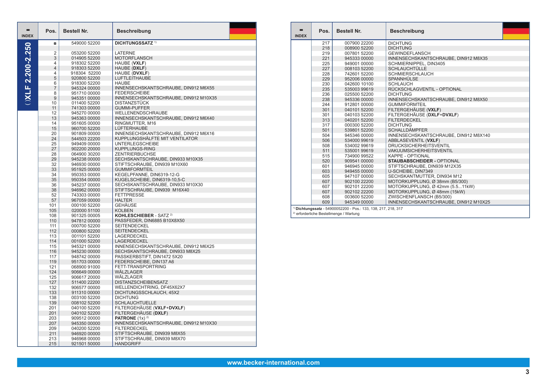The height and width of the screenshot is (389, 547).
Task: Select RÜCKSCHLAGVENTIL - OPTIONAL entry
Action: (425, 89)
